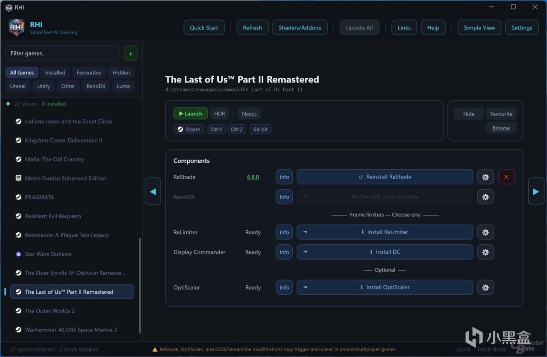Show Hidden games filter
The width and height of the screenshot is (547, 357).
click(121, 73)
